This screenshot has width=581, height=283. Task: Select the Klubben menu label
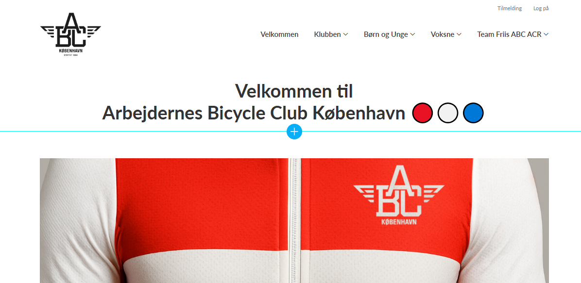click(x=327, y=34)
